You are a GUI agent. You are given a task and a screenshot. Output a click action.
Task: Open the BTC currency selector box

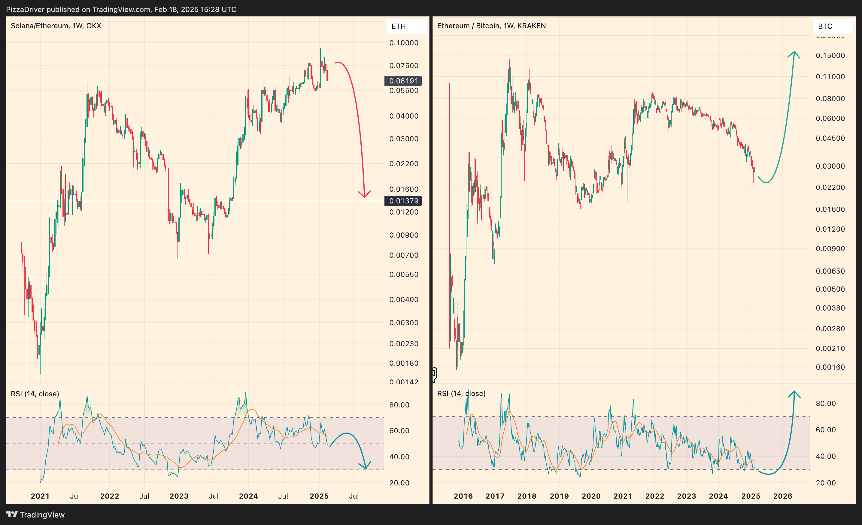coord(833,26)
